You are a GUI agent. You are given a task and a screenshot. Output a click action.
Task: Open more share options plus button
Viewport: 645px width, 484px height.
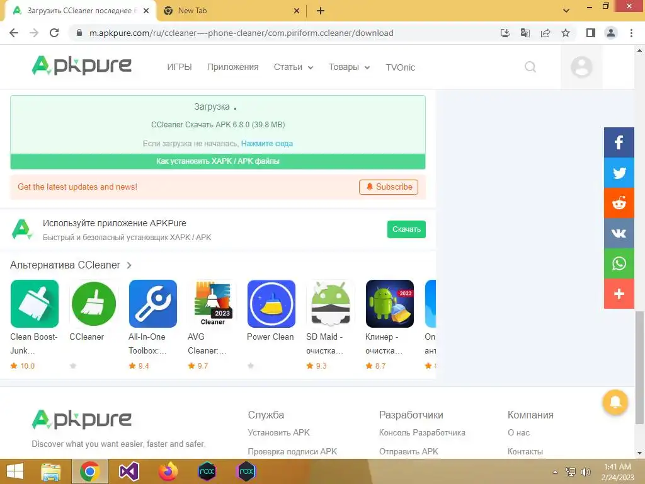click(x=619, y=294)
